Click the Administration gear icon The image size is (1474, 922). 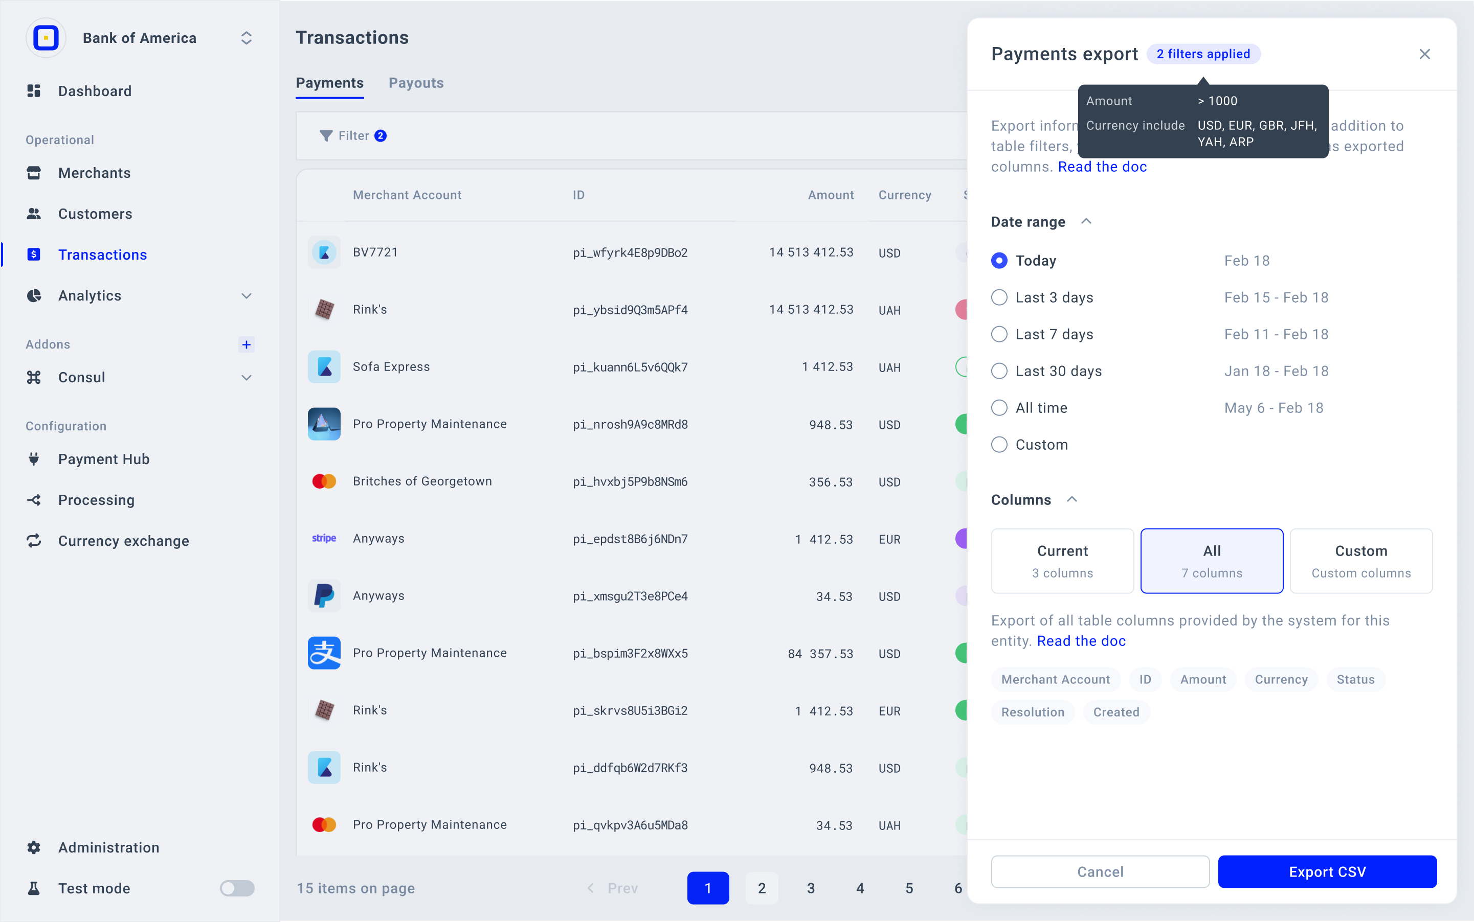point(34,847)
